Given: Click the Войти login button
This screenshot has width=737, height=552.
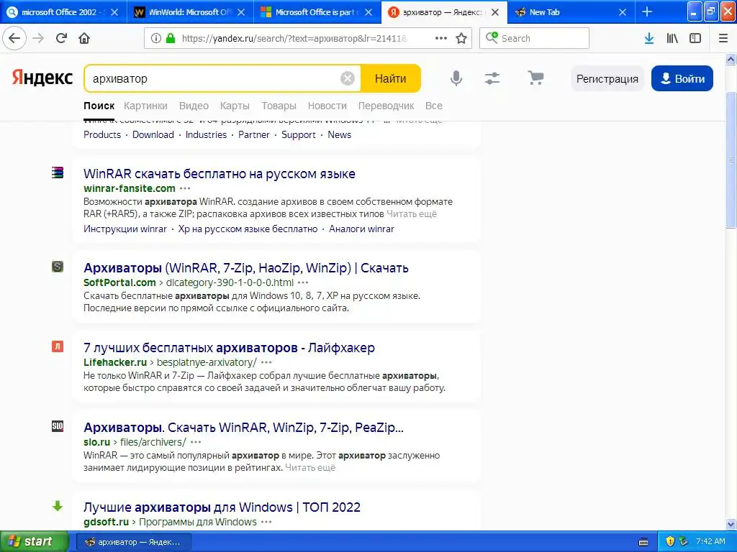Looking at the screenshot, I should 682,78.
